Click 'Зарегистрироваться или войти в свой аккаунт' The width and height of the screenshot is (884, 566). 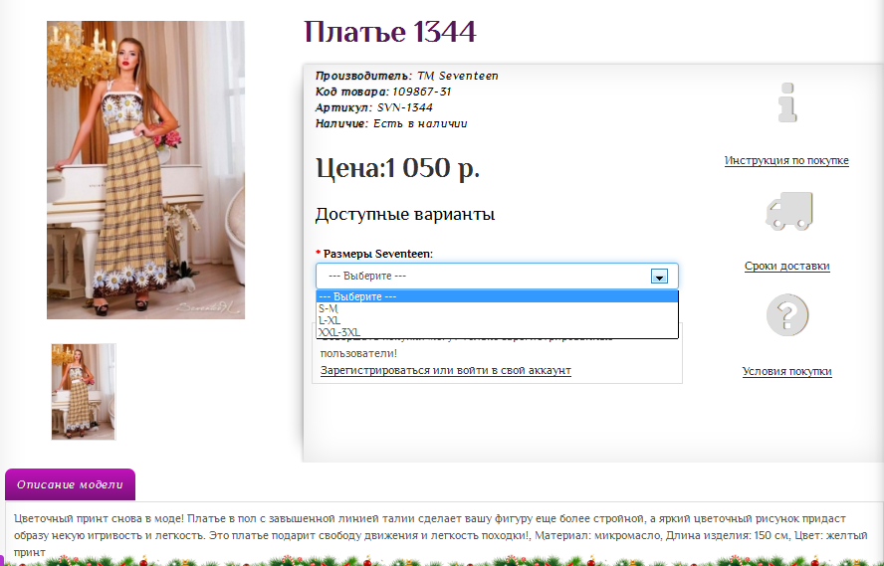click(445, 370)
